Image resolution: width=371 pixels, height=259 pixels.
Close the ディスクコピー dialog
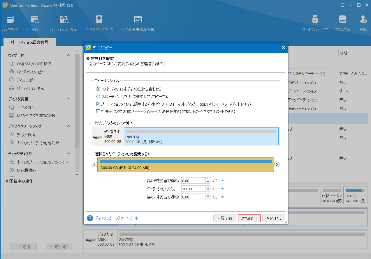click(283, 47)
